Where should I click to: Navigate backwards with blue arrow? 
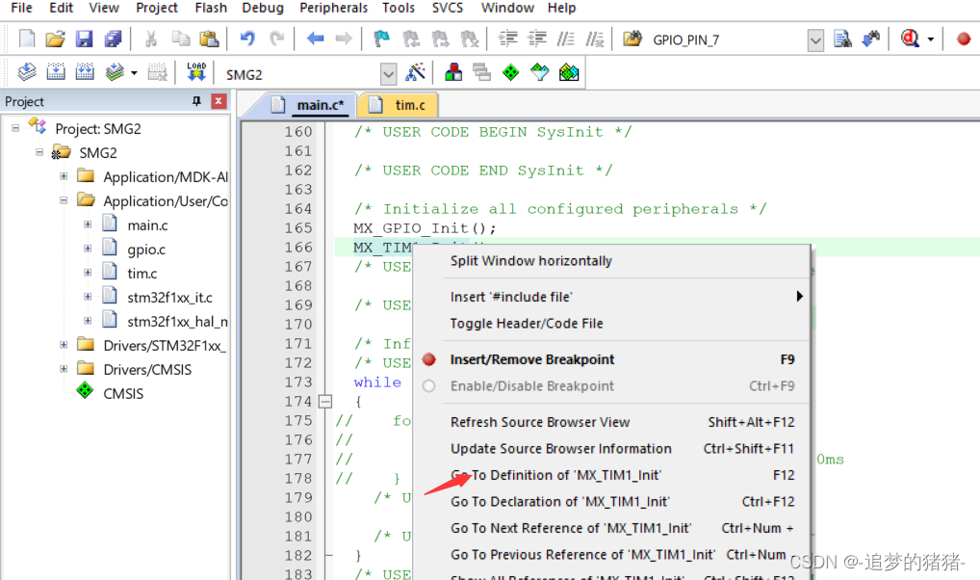coord(315,39)
